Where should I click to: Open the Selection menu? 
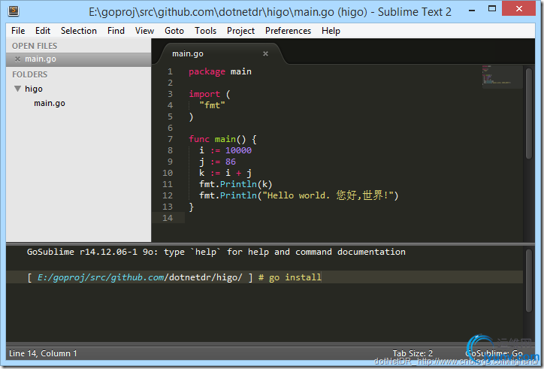[79, 31]
